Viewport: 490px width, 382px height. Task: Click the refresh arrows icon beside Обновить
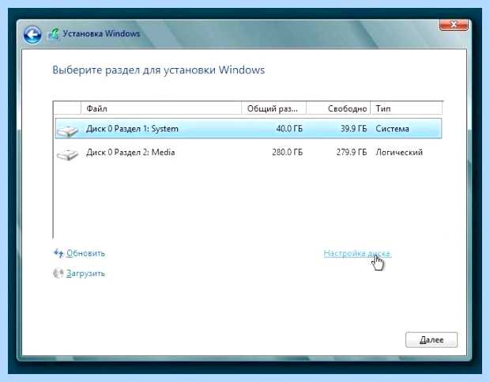coord(58,253)
